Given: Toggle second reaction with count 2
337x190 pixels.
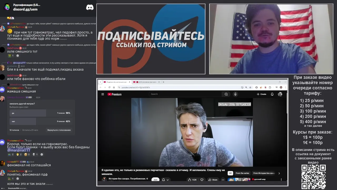Looking at the screenshot, I should coord(19,154).
